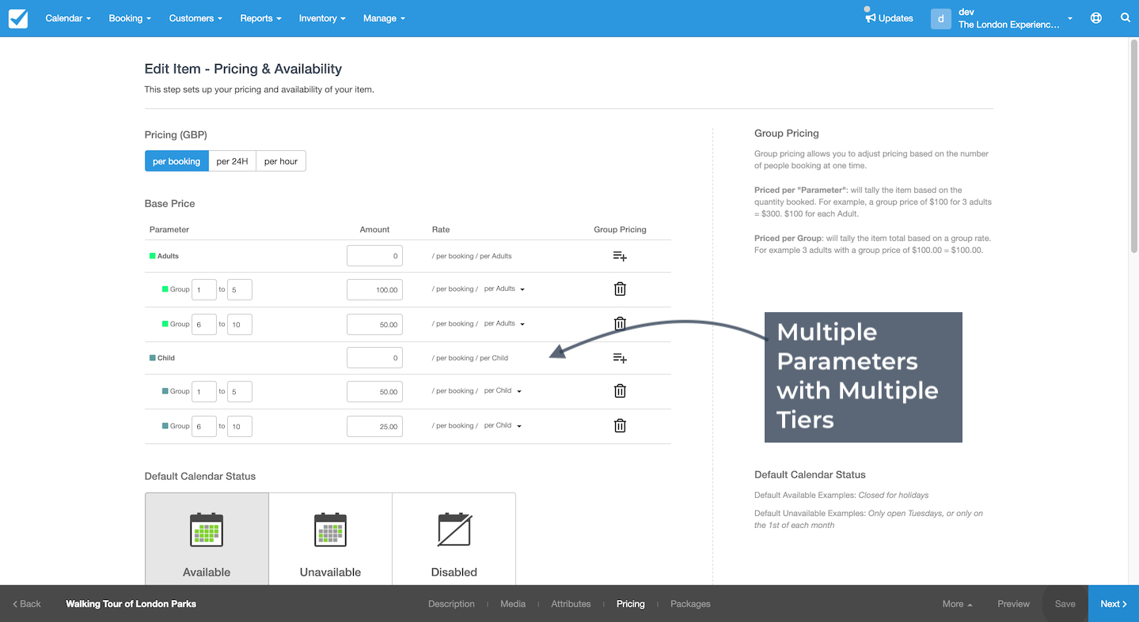Click the Group Pricing column header
Image resolution: width=1139 pixels, height=622 pixels.
point(620,230)
